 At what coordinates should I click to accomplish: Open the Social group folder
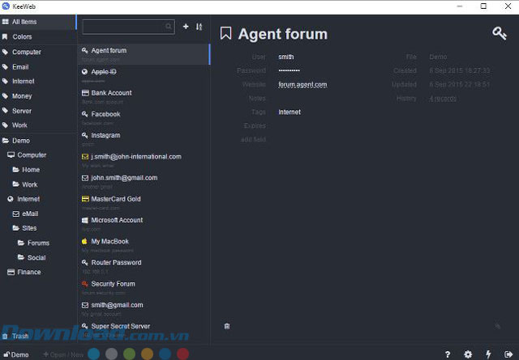38,257
